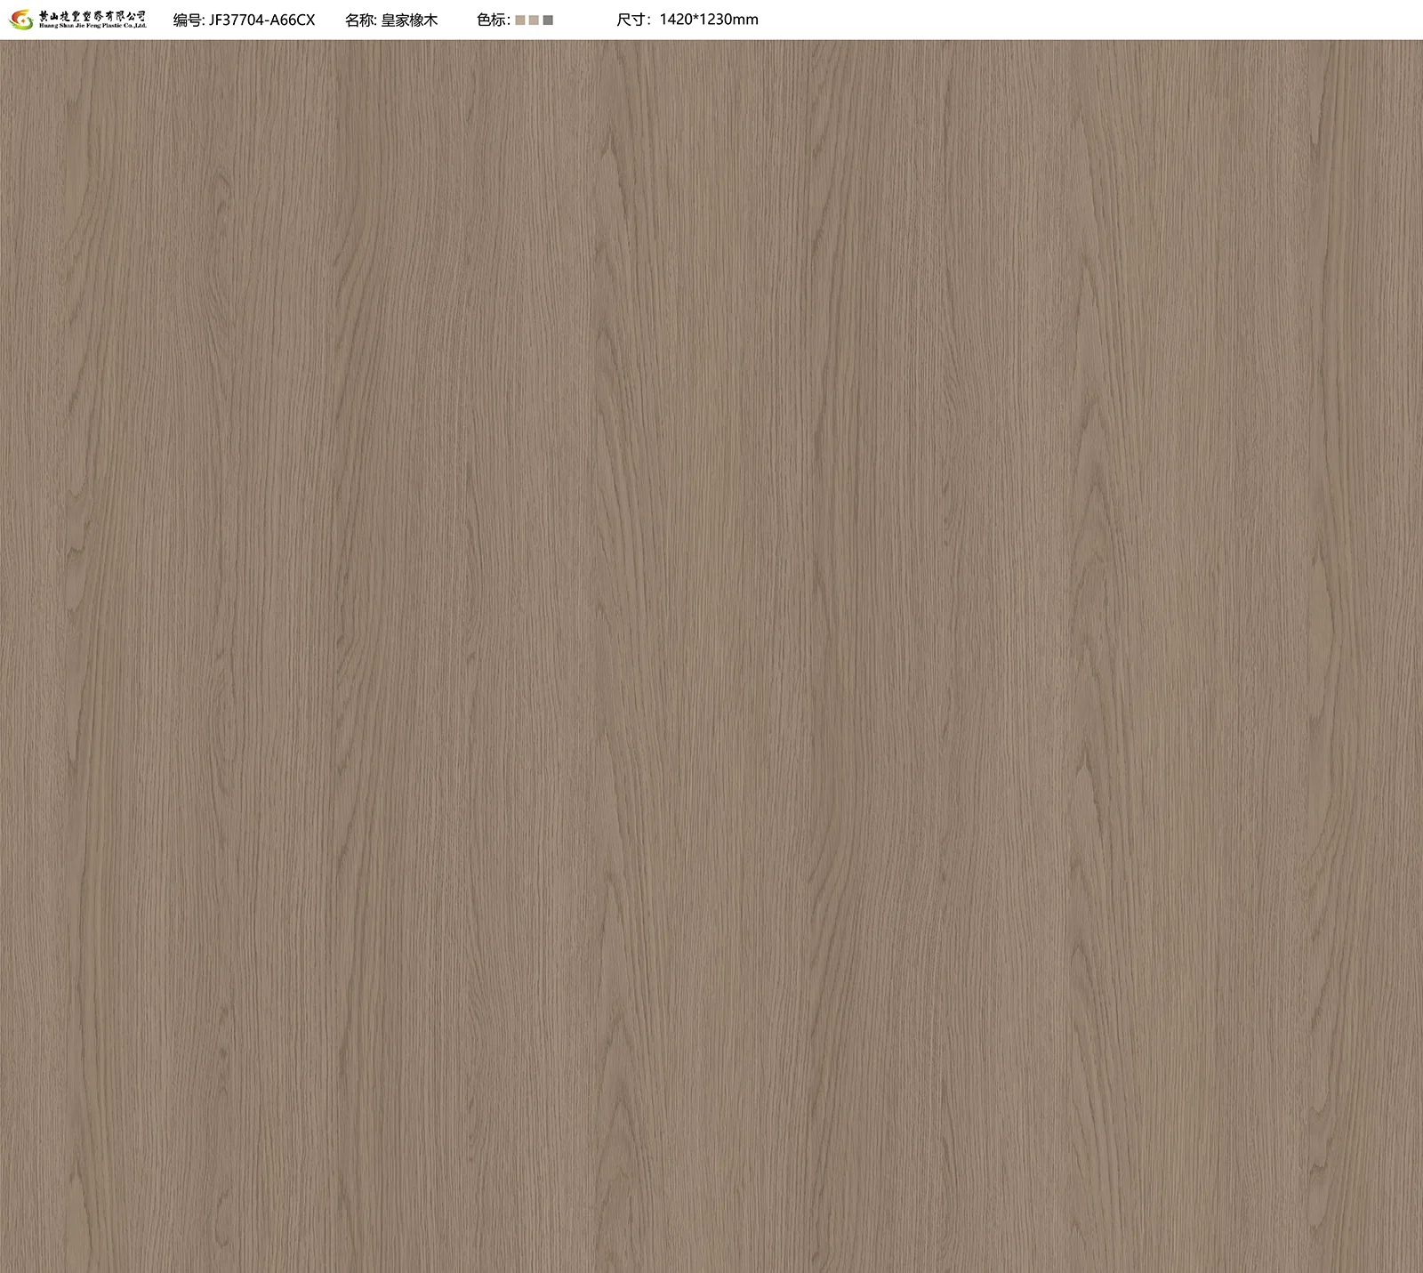Screen dimensions: 1423x1273
Task: Click the 色标 label
Action: (x=492, y=20)
